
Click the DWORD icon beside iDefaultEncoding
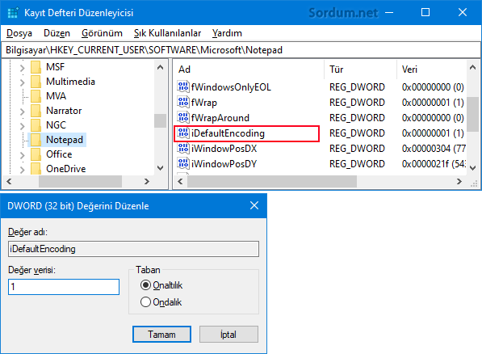[183, 133]
